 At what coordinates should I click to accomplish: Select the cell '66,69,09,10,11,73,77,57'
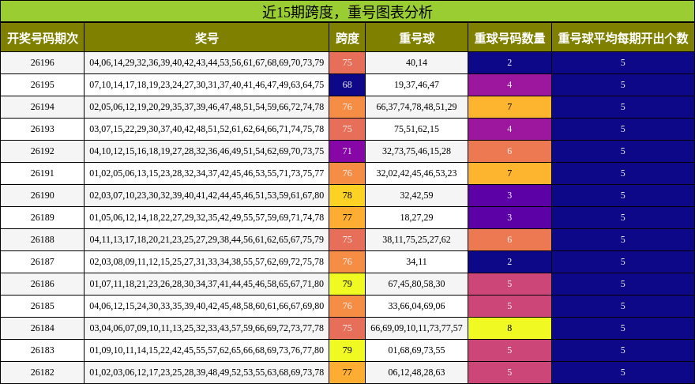click(x=417, y=329)
